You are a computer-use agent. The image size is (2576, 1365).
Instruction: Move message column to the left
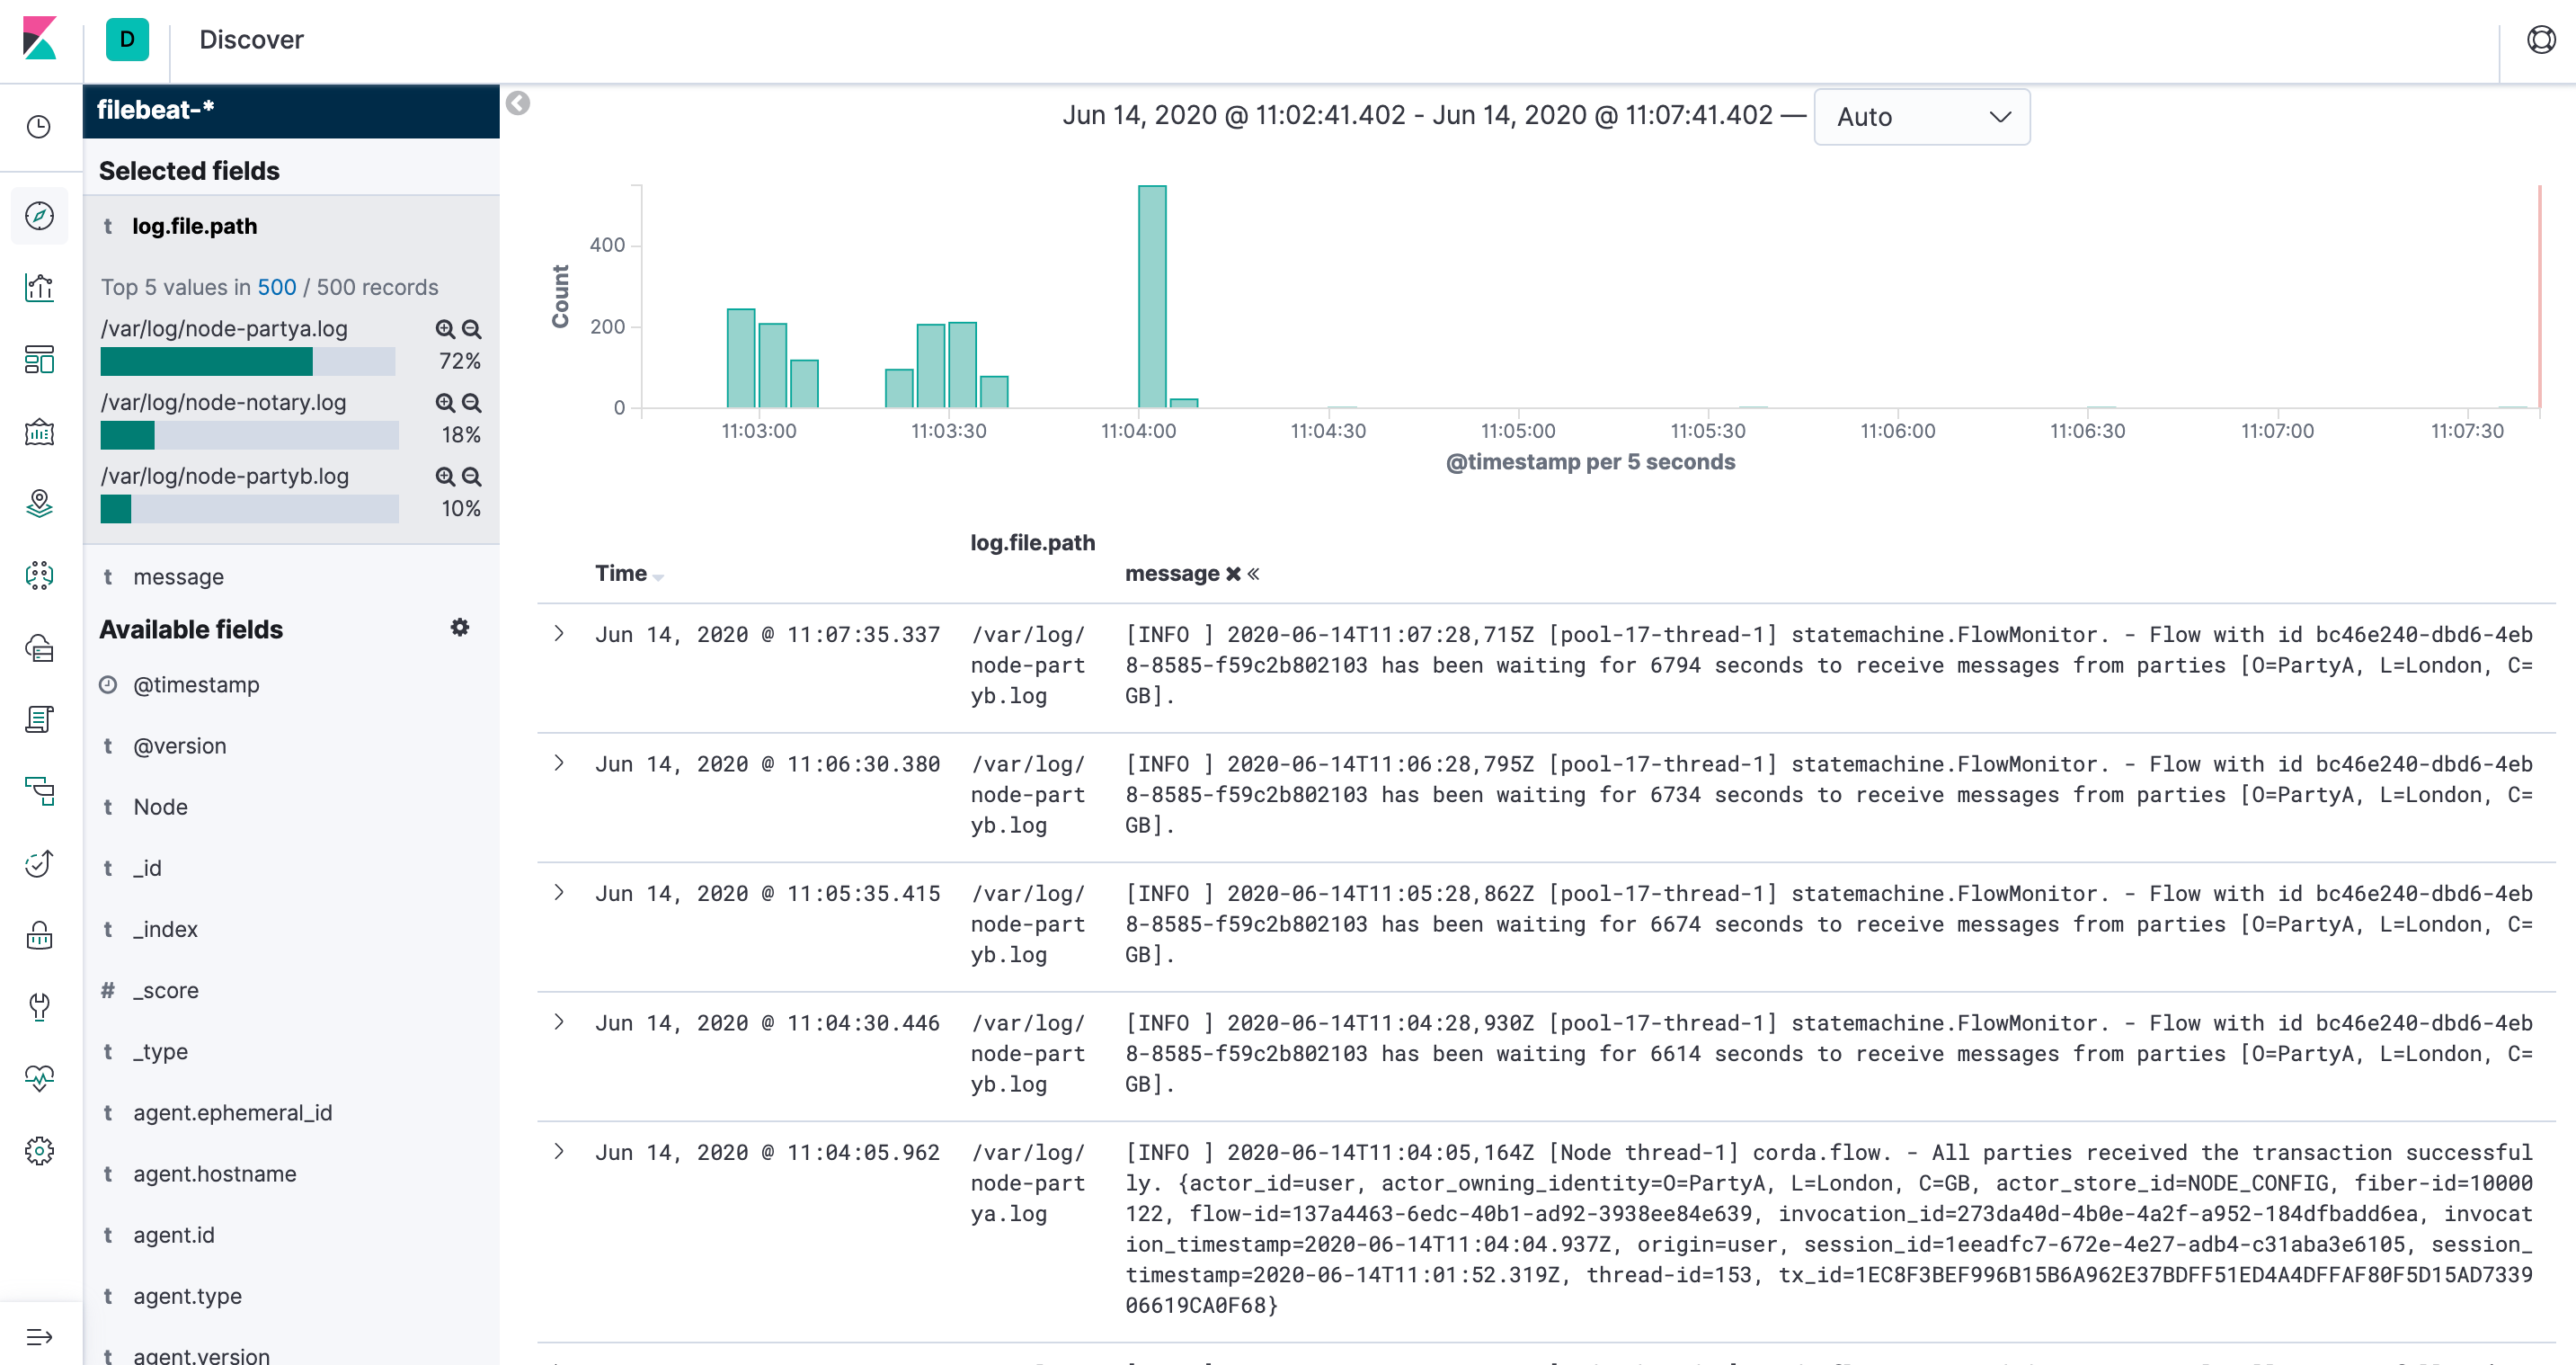pyautogui.click(x=1254, y=575)
